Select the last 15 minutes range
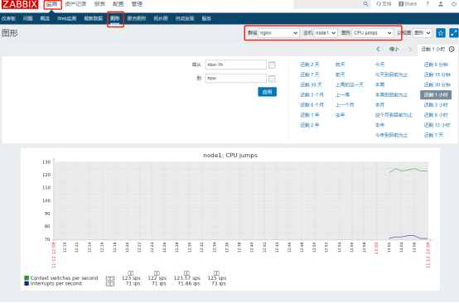This screenshot has height=303, width=459. coord(437,75)
